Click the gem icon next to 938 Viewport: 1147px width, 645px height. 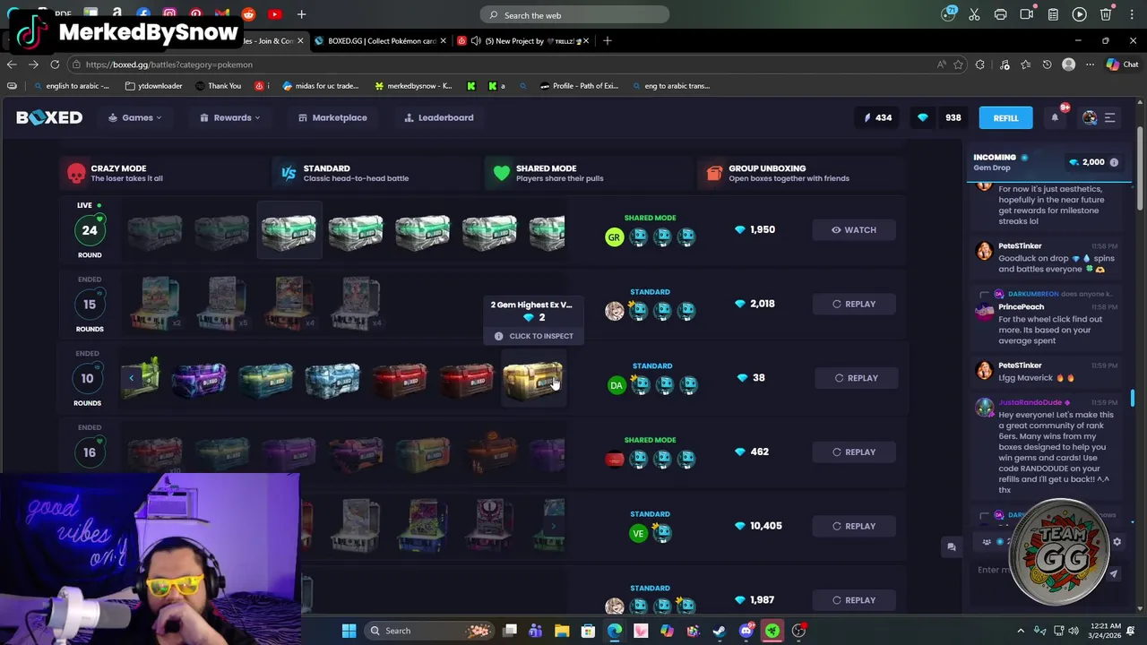pos(923,117)
